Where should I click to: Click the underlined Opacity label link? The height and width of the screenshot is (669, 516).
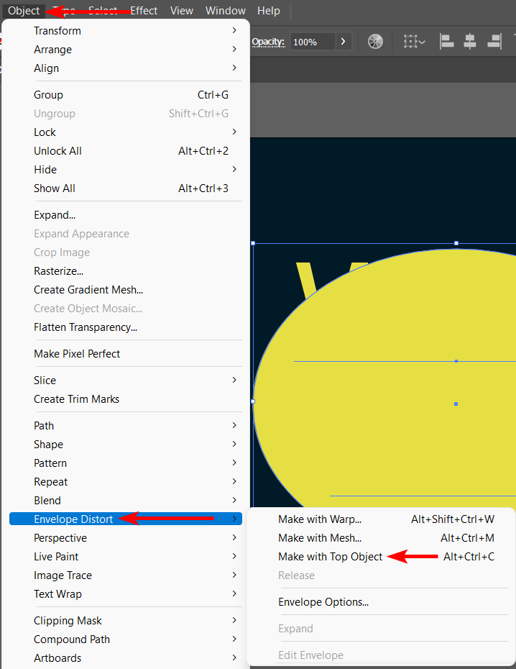[x=268, y=42]
